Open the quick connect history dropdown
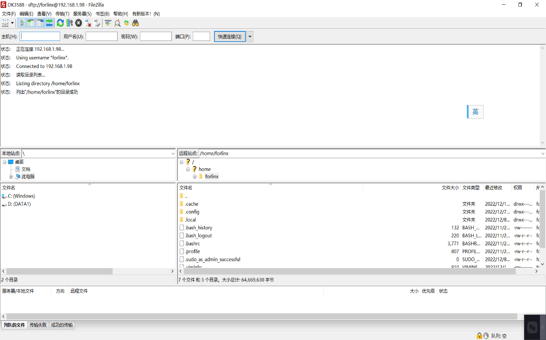 click(x=250, y=37)
